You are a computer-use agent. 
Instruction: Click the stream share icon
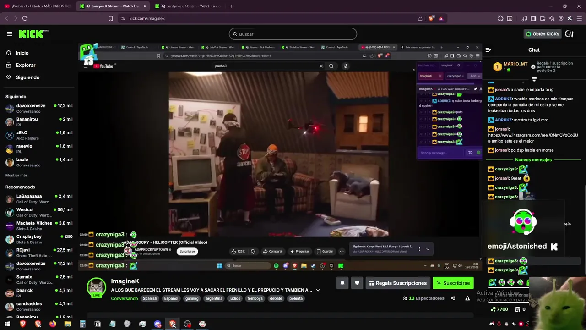point(453,298)
